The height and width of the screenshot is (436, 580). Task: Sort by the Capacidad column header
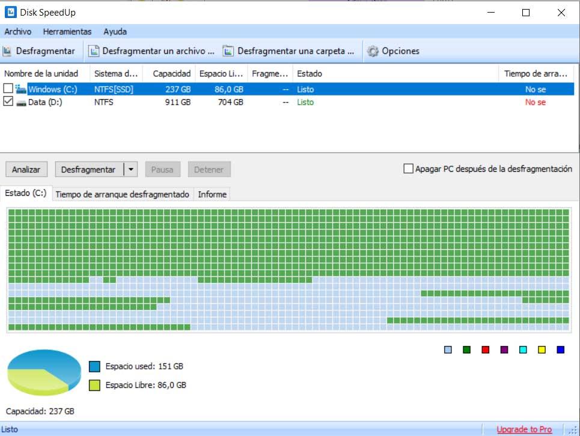point(172,73)
